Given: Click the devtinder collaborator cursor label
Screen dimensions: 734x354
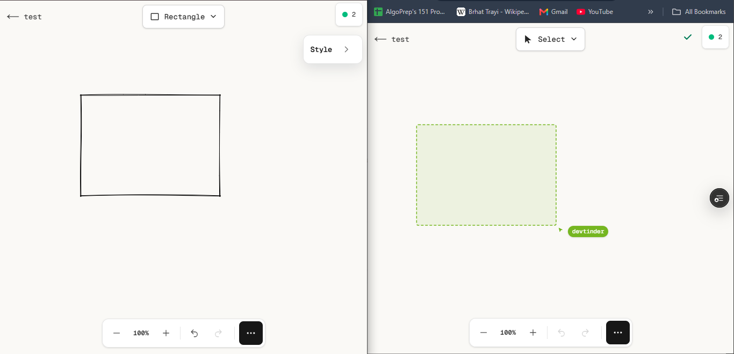Looking at the screenshot, I should click(x=588, y=231).
